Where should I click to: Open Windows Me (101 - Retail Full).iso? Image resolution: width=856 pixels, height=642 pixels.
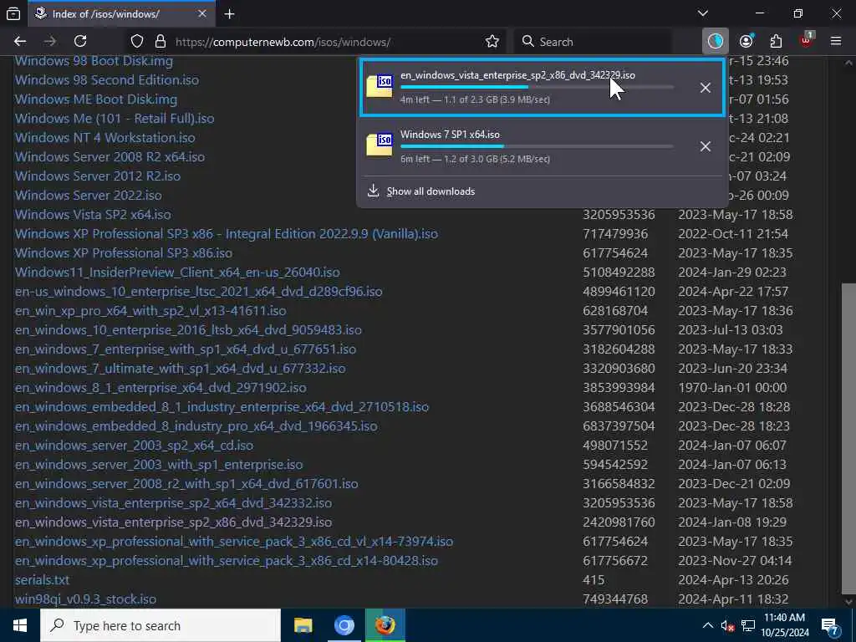point(115,119)
